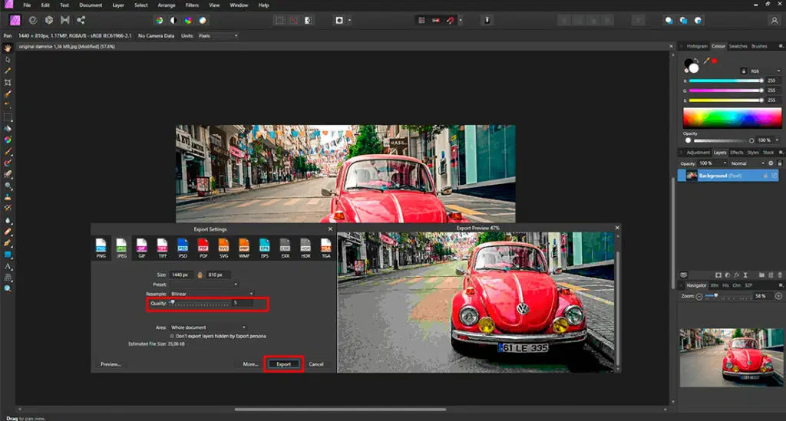Open the Filters menu
The height and width of the screenshot is (421, 786).
(192, 5)
